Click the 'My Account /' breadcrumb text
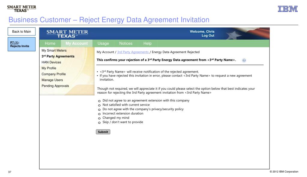This screenshot has height=177, width=307. [107, 52]
